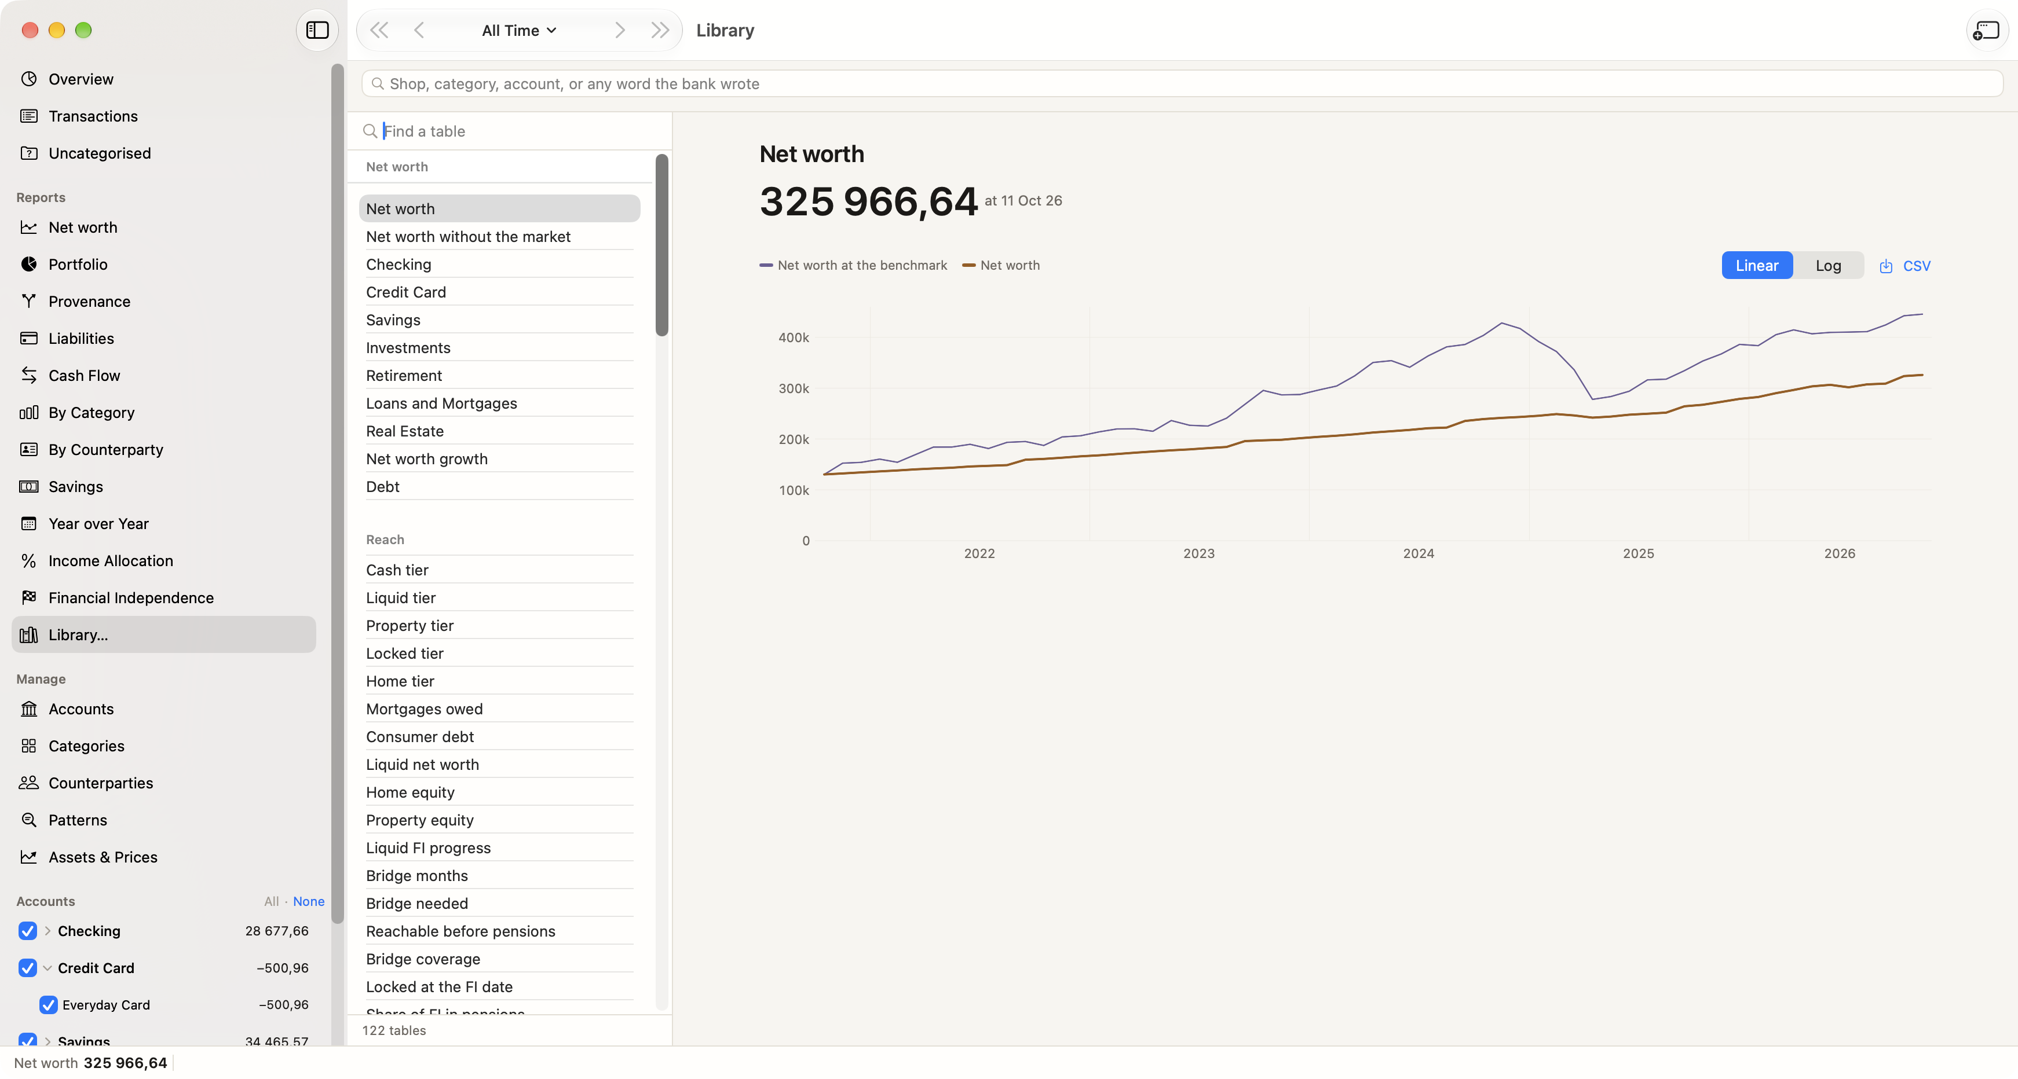Viewport: 2018px width, 1079px height.
Task: Select the Liquid FI progress table
Action: click(499, 848)
